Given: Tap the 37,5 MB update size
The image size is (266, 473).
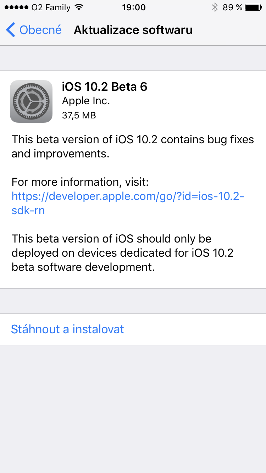Looking at the screenshot, I should click(x=79, y=115).
